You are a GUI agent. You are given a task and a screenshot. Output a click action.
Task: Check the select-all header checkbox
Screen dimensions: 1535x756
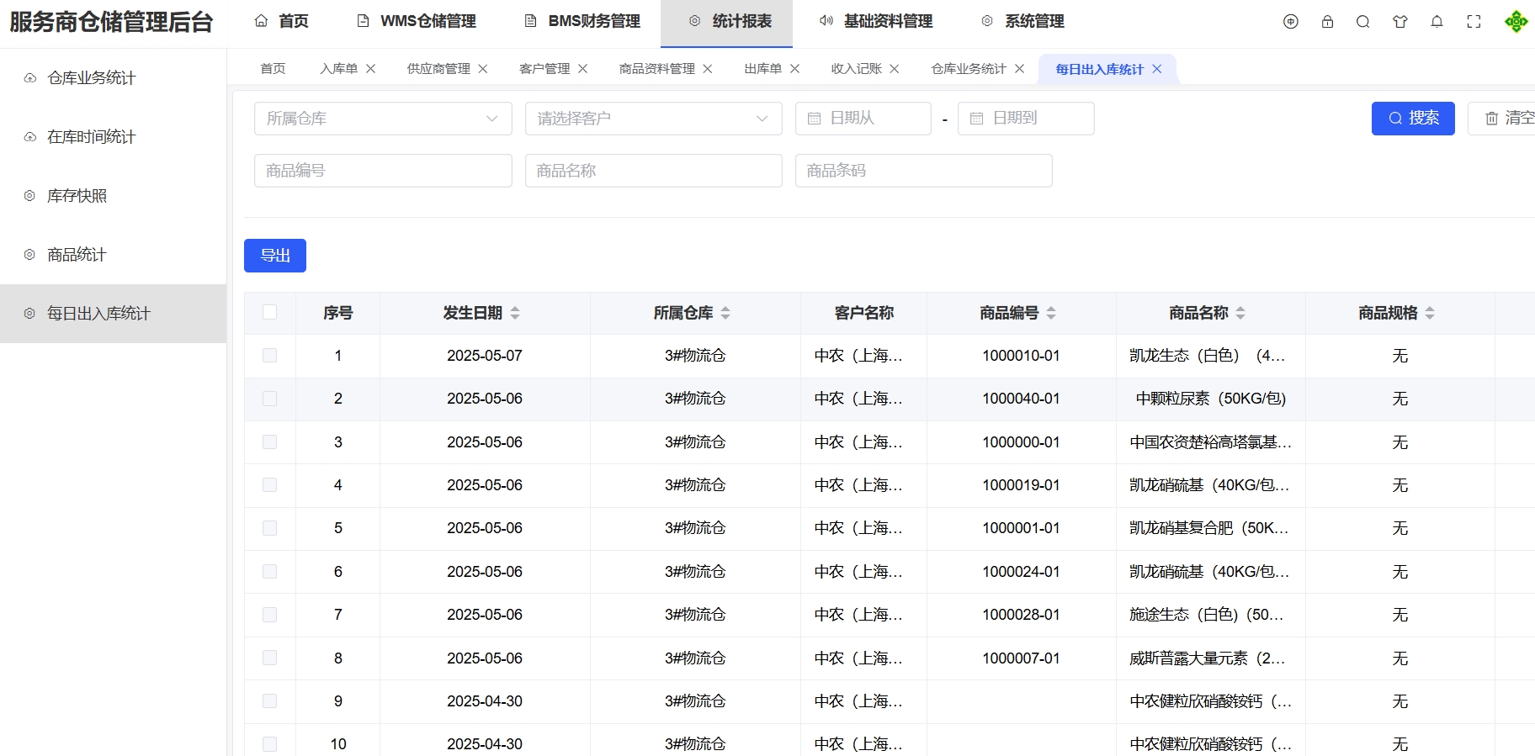[269, 312]
